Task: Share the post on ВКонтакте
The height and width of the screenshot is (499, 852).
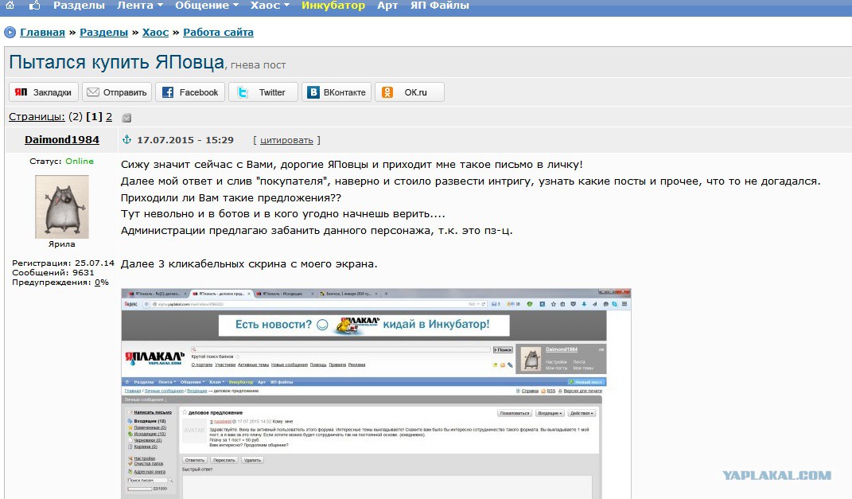Action: 337,92
